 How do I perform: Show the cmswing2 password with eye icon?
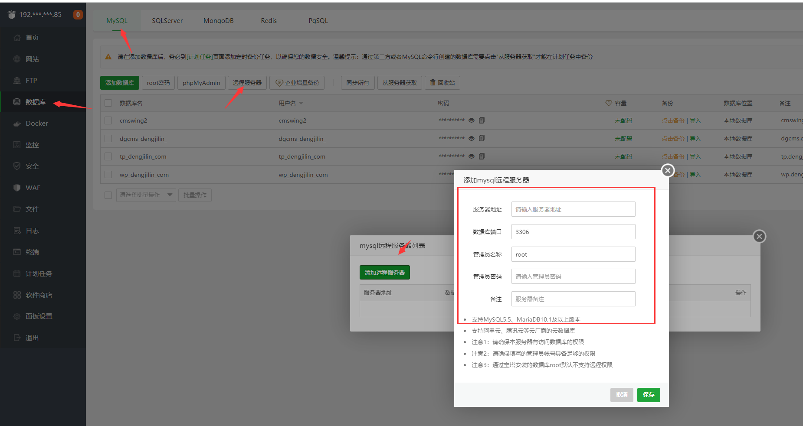[x=472, y=120]
